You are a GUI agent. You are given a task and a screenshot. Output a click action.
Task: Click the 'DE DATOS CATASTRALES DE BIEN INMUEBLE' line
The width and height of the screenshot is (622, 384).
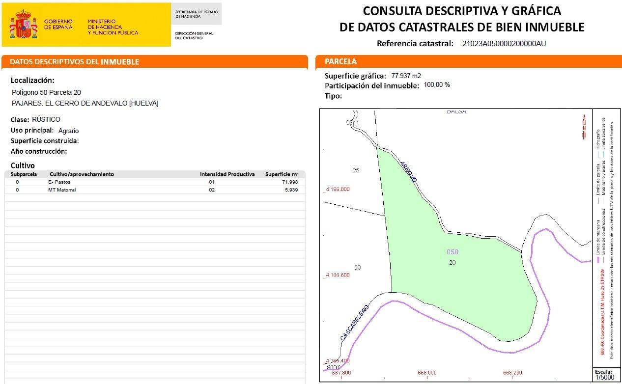point(462,27)
